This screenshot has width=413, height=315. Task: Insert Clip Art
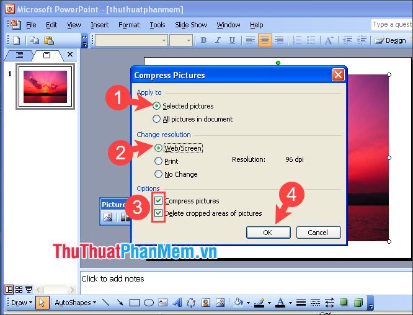click(x=206, y=303)
